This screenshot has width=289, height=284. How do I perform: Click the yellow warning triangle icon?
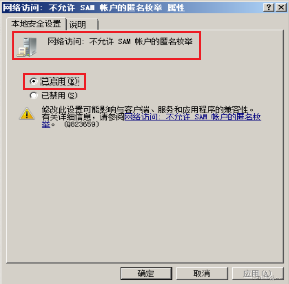pyautogui.click(x=27, y=114)
